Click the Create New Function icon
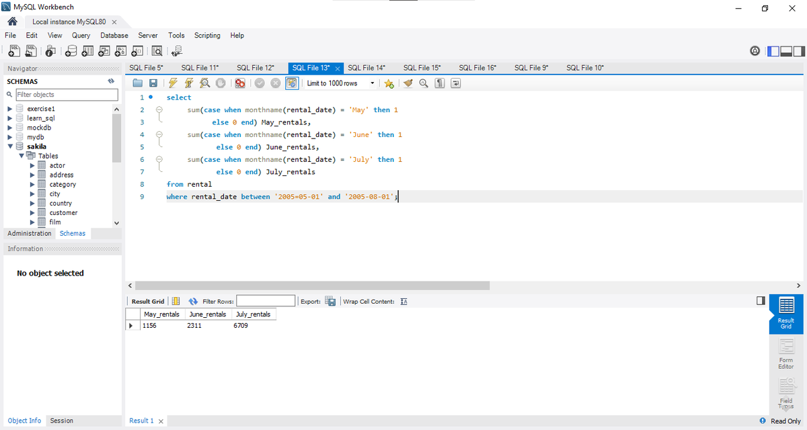The height and width of the screenshot is (430, 807). click(x=137, y=51)
